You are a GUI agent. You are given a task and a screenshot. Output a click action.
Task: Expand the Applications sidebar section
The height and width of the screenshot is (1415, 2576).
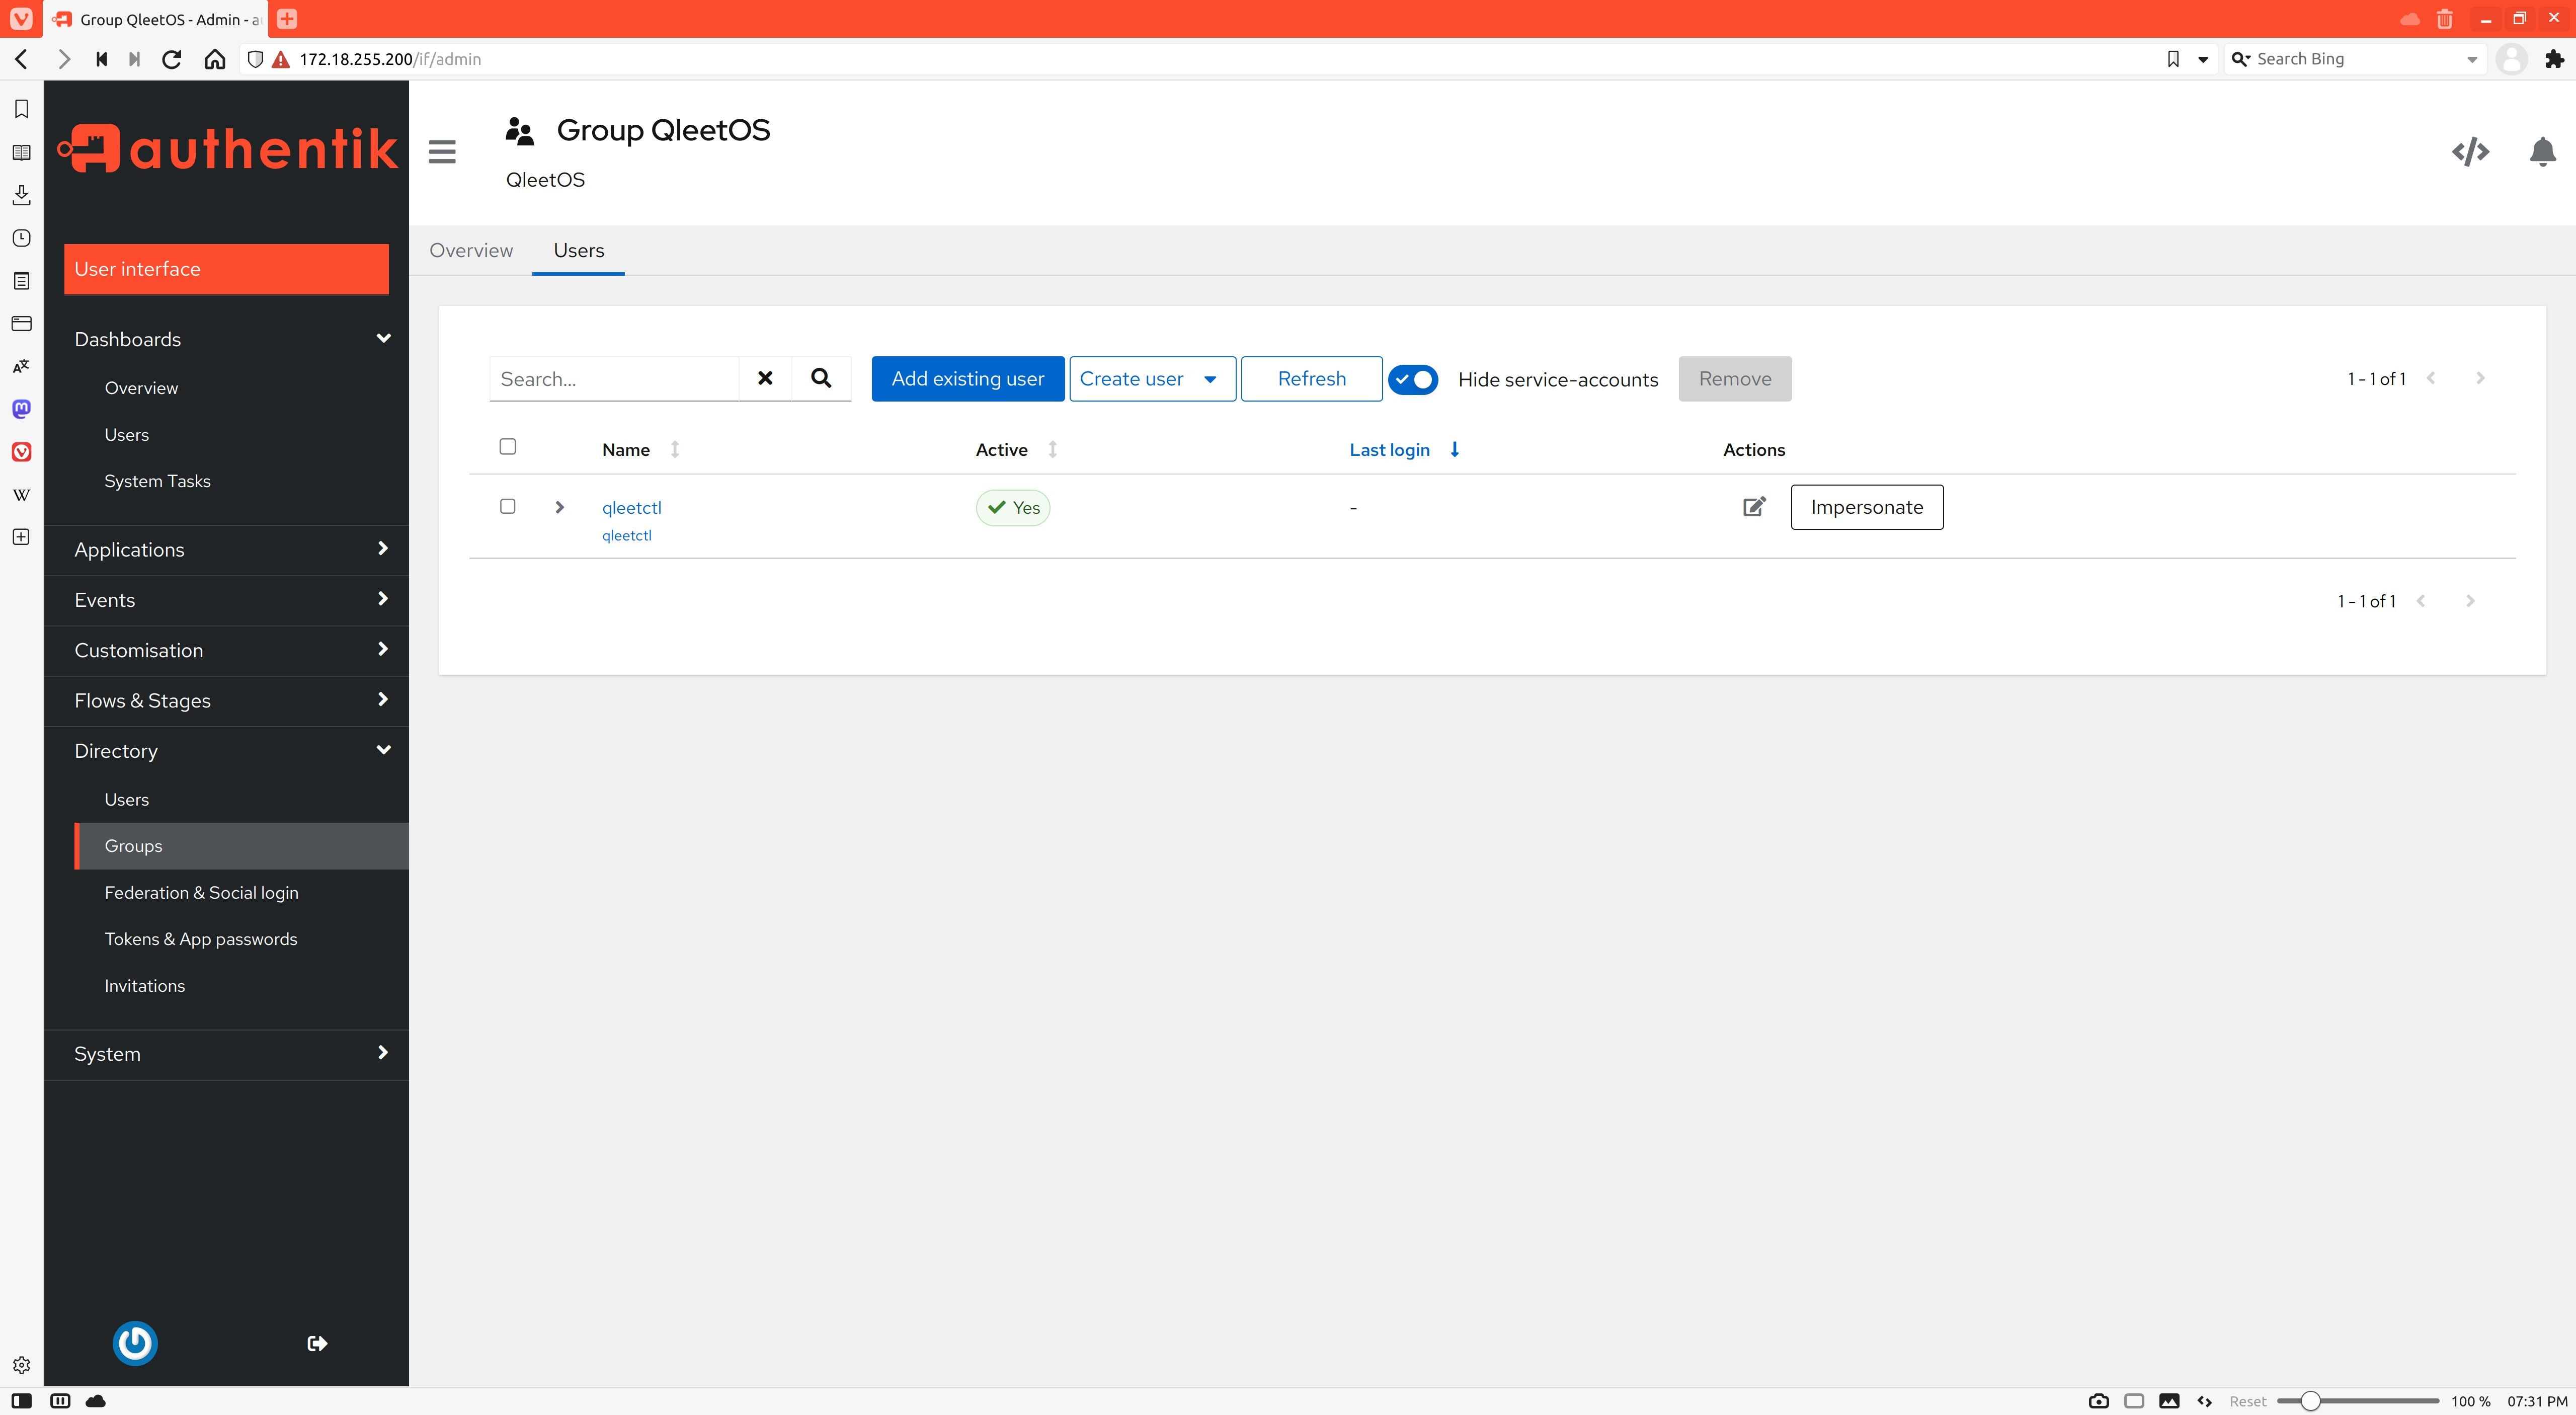tap(227, 550)
